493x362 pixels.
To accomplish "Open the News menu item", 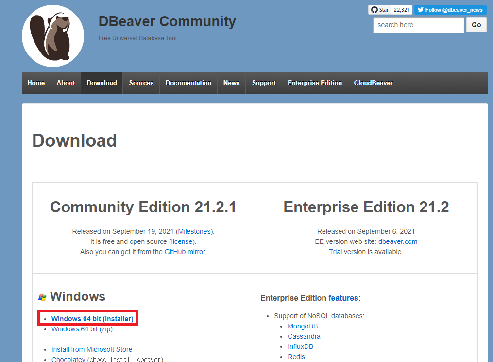I will coord(231,83).
